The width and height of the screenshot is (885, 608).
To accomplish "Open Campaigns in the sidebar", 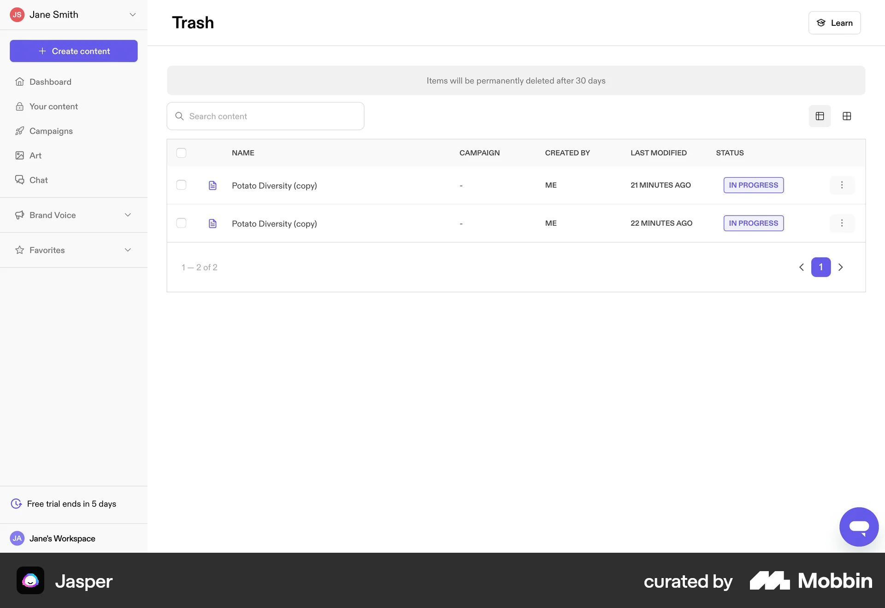I will [51, 131].
